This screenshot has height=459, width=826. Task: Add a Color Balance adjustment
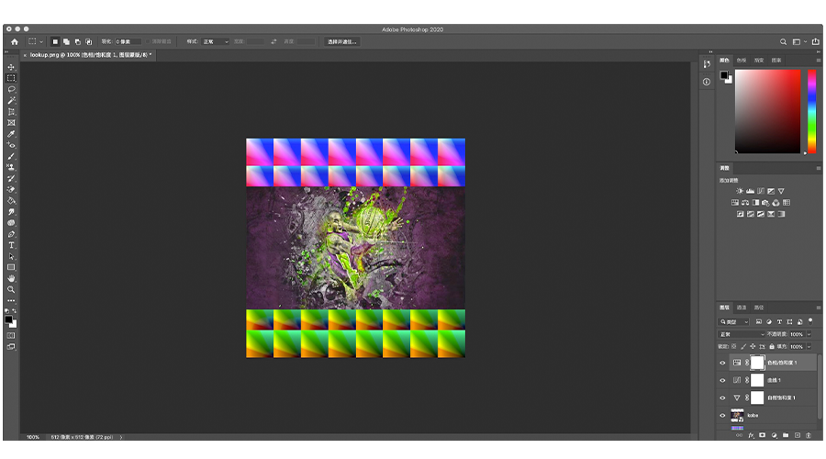click(745, 202)
